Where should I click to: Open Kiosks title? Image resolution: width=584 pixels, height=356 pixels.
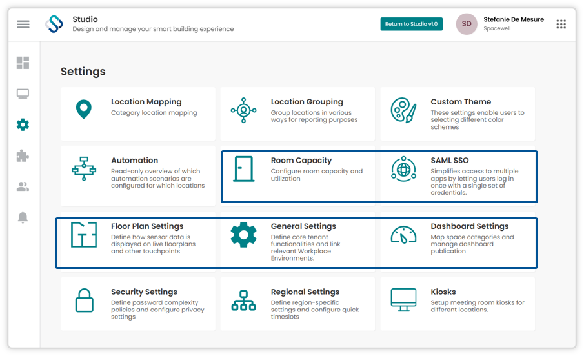443,292
